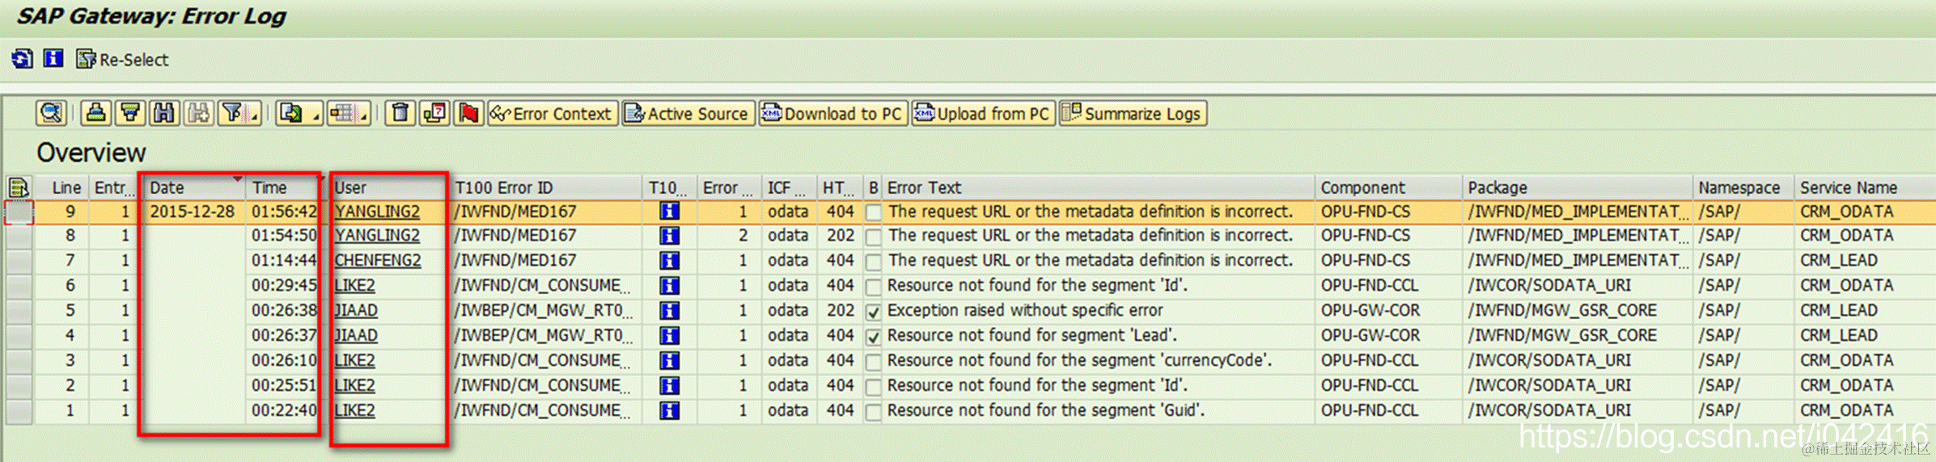Click the Sort ascending icon
The image size is (1936, 462).
pos(95,113)
